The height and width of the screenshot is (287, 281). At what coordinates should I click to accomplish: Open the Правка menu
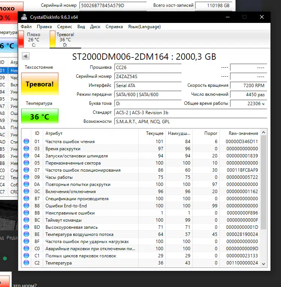pos(44,27)
